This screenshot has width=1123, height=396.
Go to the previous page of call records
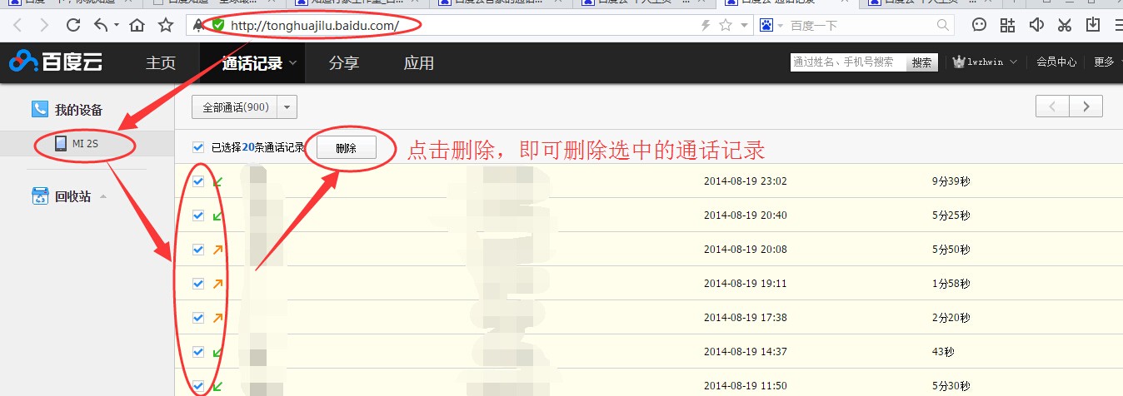click(1052, 106)
